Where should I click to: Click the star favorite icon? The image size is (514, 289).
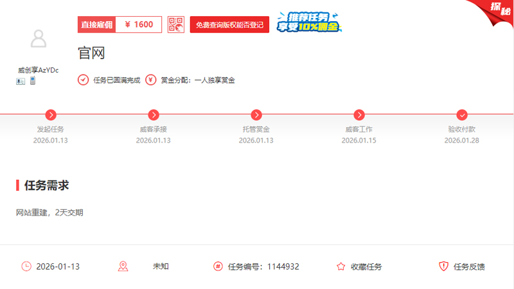pos(341,267)
